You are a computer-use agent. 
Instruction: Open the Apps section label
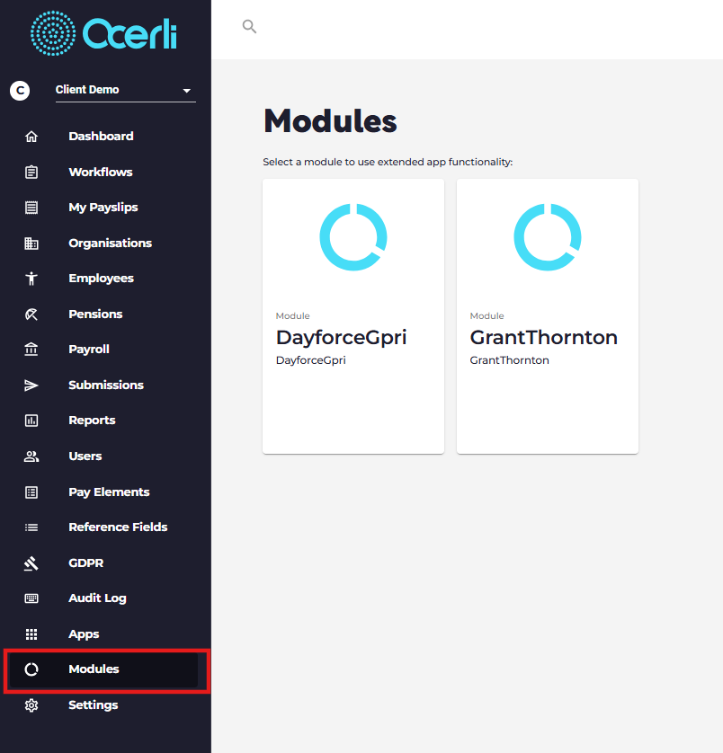[84, 634]
